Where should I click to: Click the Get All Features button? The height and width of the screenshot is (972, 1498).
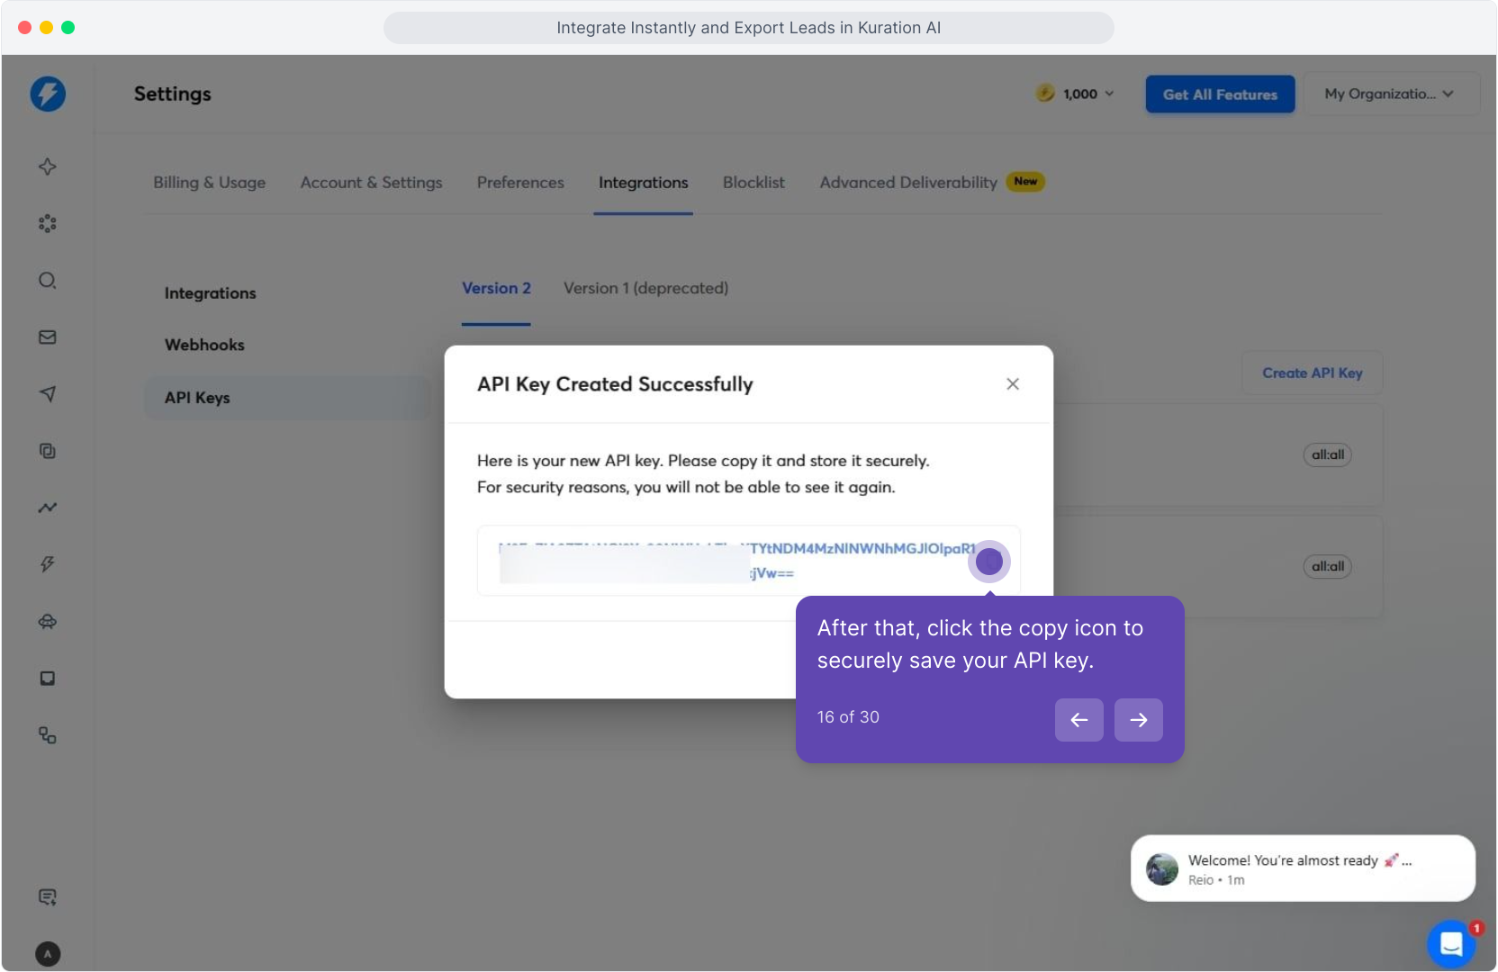[x=1220, y=94]
